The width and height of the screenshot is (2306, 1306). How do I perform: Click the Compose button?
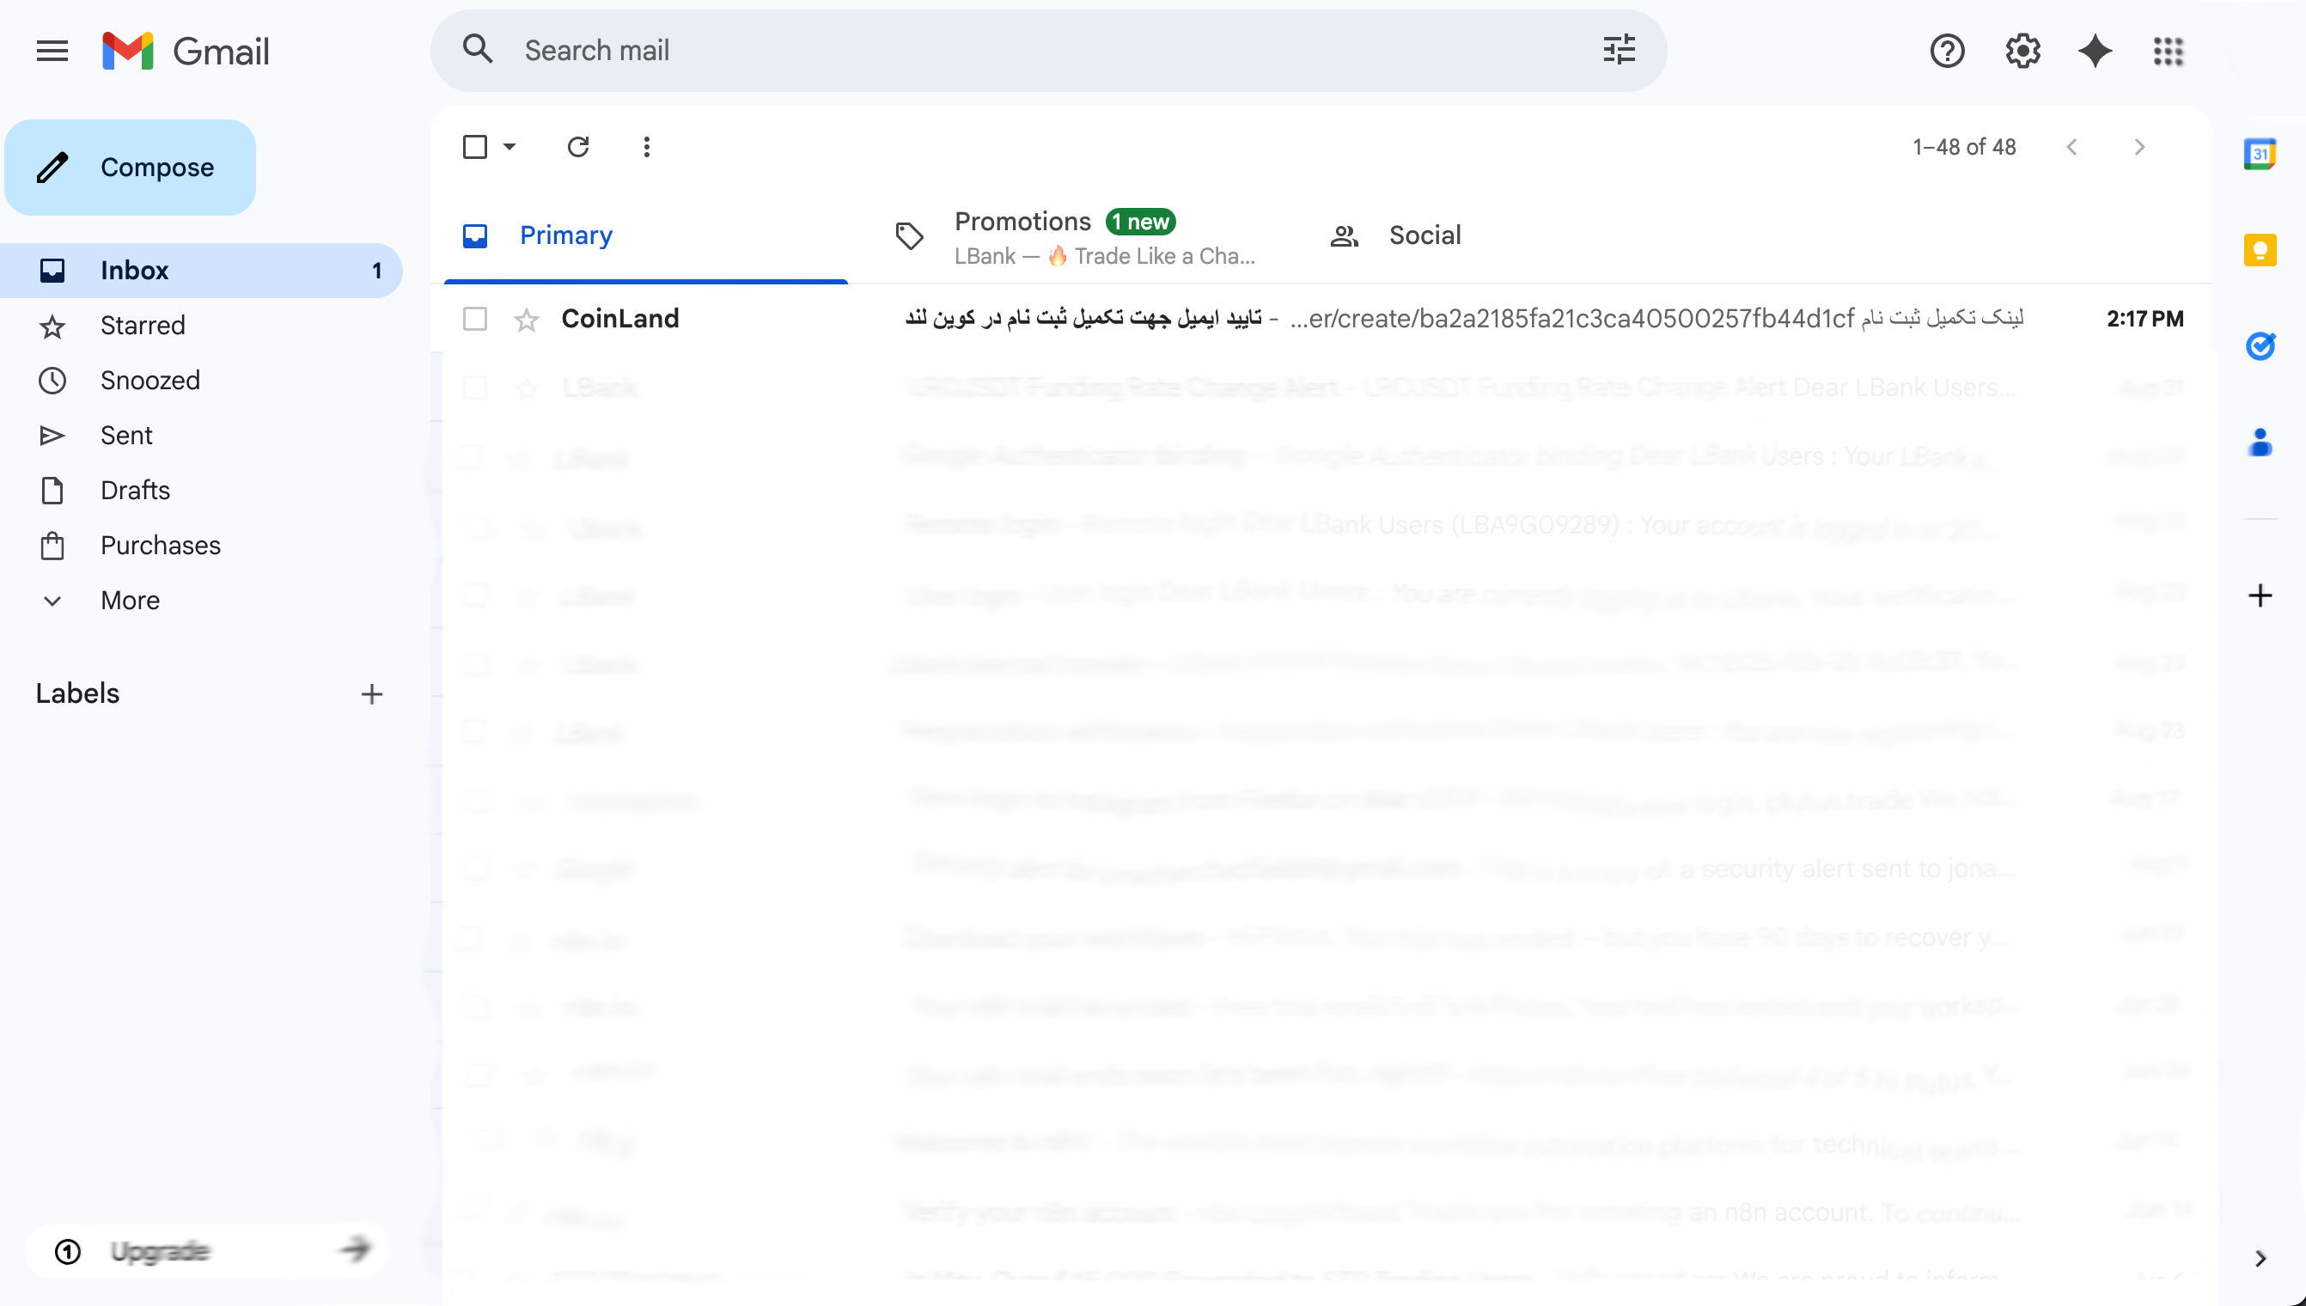[x=131, y=168]
